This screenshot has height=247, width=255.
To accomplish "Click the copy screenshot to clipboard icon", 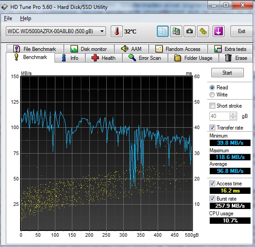I will (176, 31).
